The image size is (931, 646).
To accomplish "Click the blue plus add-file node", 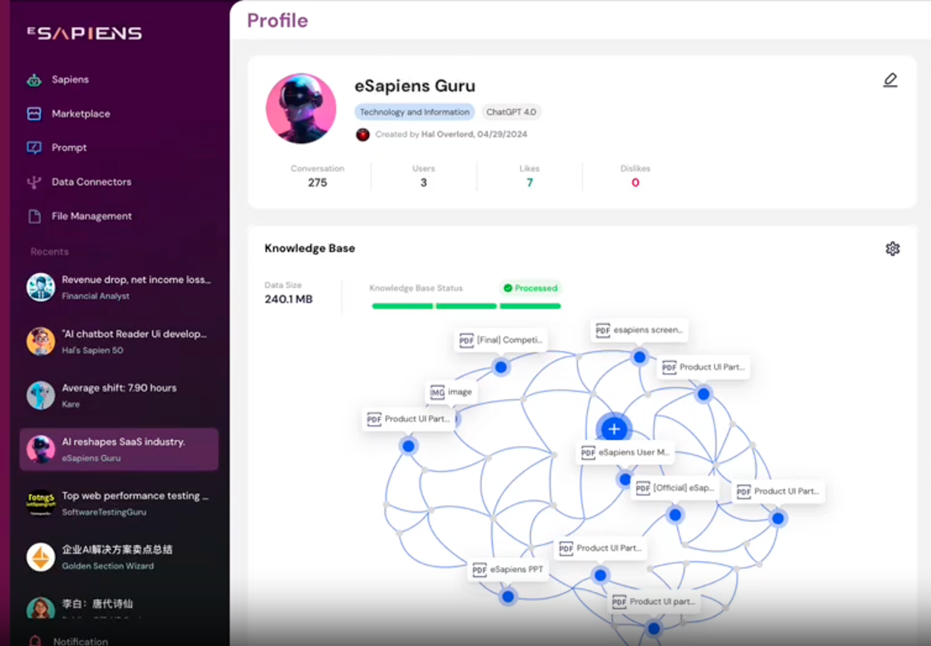I will 614,429.
